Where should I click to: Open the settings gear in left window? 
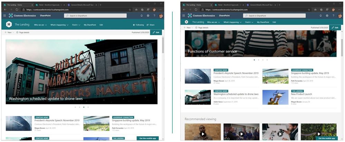tap(148, 16)
